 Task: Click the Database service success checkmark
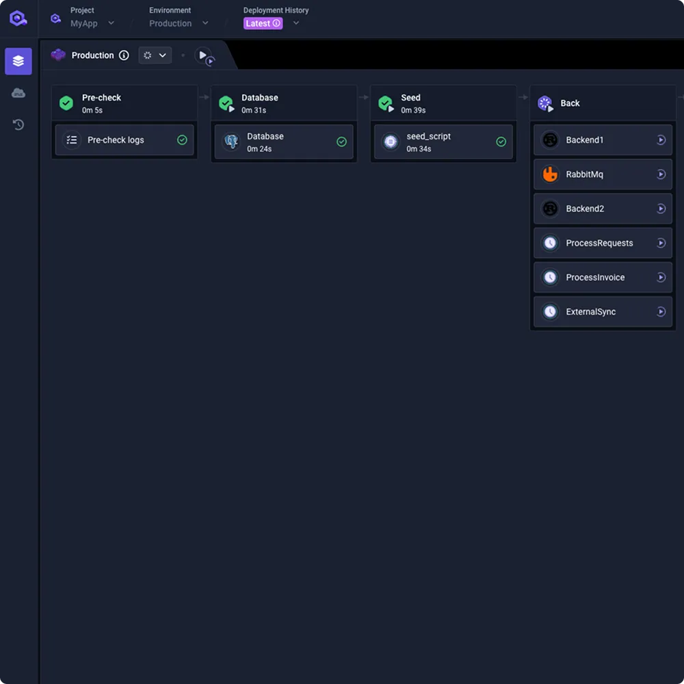342,142
